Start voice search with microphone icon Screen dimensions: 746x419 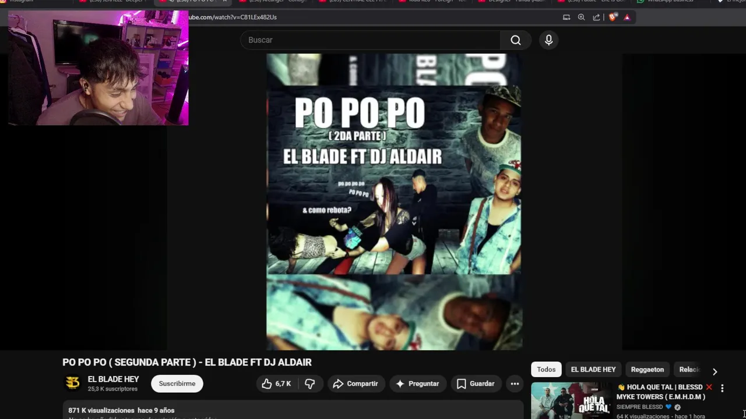[x=548, y=40]
